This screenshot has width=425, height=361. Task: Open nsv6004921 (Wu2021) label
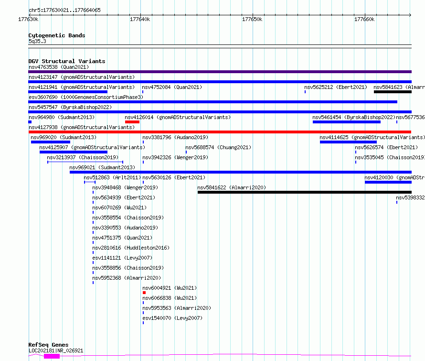click(x=170, y=288)
